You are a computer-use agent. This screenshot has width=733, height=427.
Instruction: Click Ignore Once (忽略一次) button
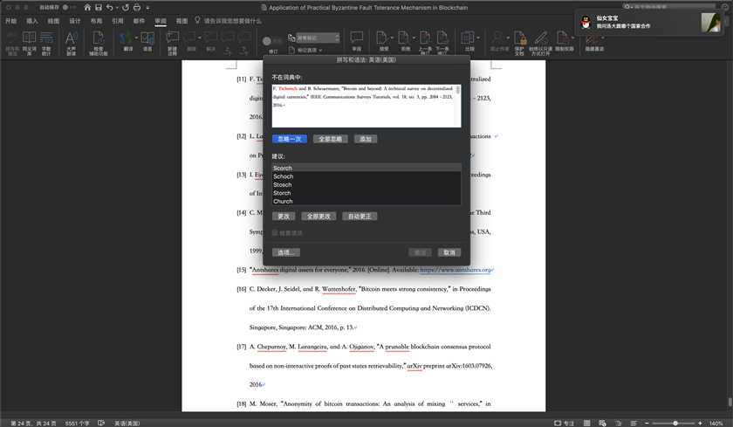tap(290, 139)
